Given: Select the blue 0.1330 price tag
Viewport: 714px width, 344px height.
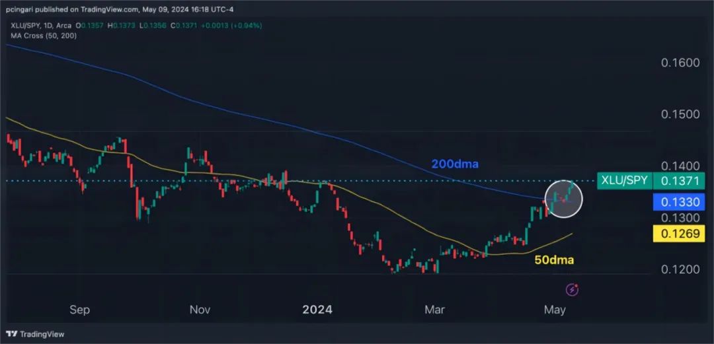Looking at the screenshot, I should [679, 201].
